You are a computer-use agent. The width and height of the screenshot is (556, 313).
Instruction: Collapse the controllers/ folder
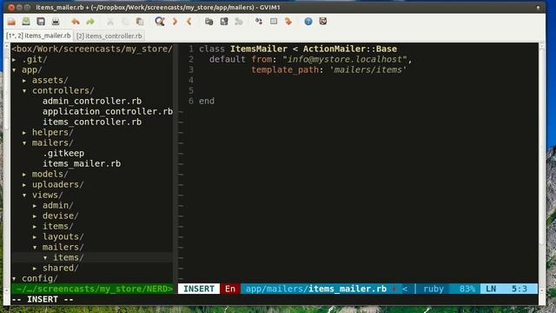point(24,90)
